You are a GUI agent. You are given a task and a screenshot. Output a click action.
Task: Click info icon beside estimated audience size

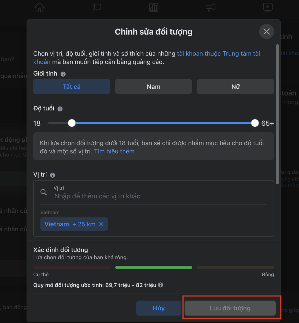pos(161,285)
